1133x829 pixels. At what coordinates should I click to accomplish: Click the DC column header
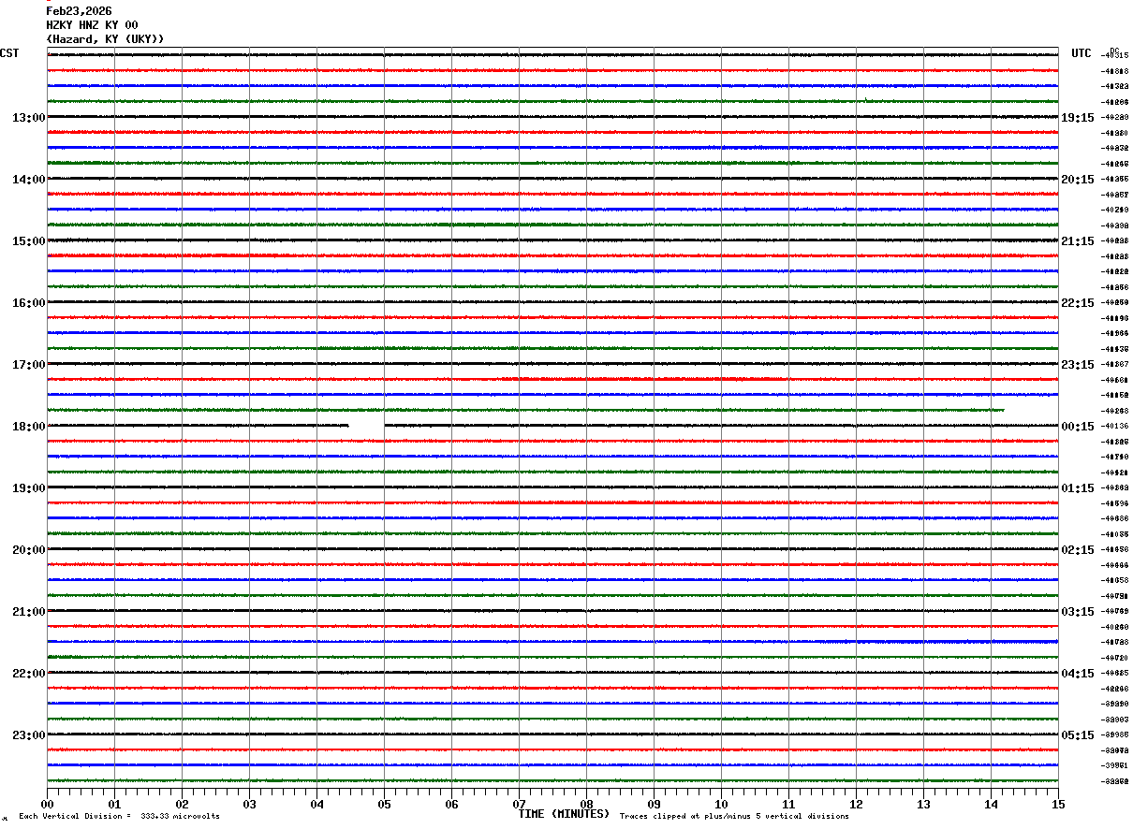pos(1114,51)
